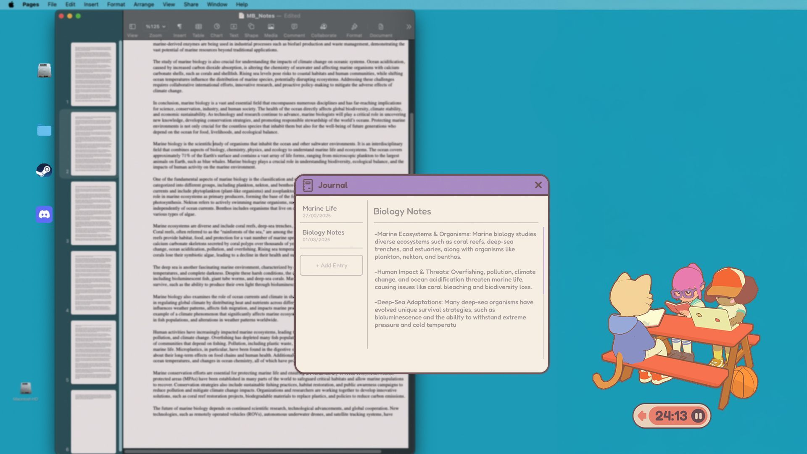Click the Macintosh HD drive icon
This screenshot has height=454, width=807.
(26, 391)
